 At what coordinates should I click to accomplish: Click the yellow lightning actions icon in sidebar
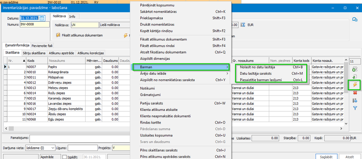point(355,85)
